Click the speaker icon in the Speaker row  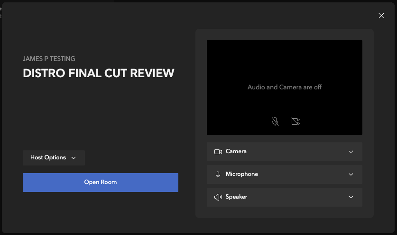pyautogui.click(x=218, y=197)
